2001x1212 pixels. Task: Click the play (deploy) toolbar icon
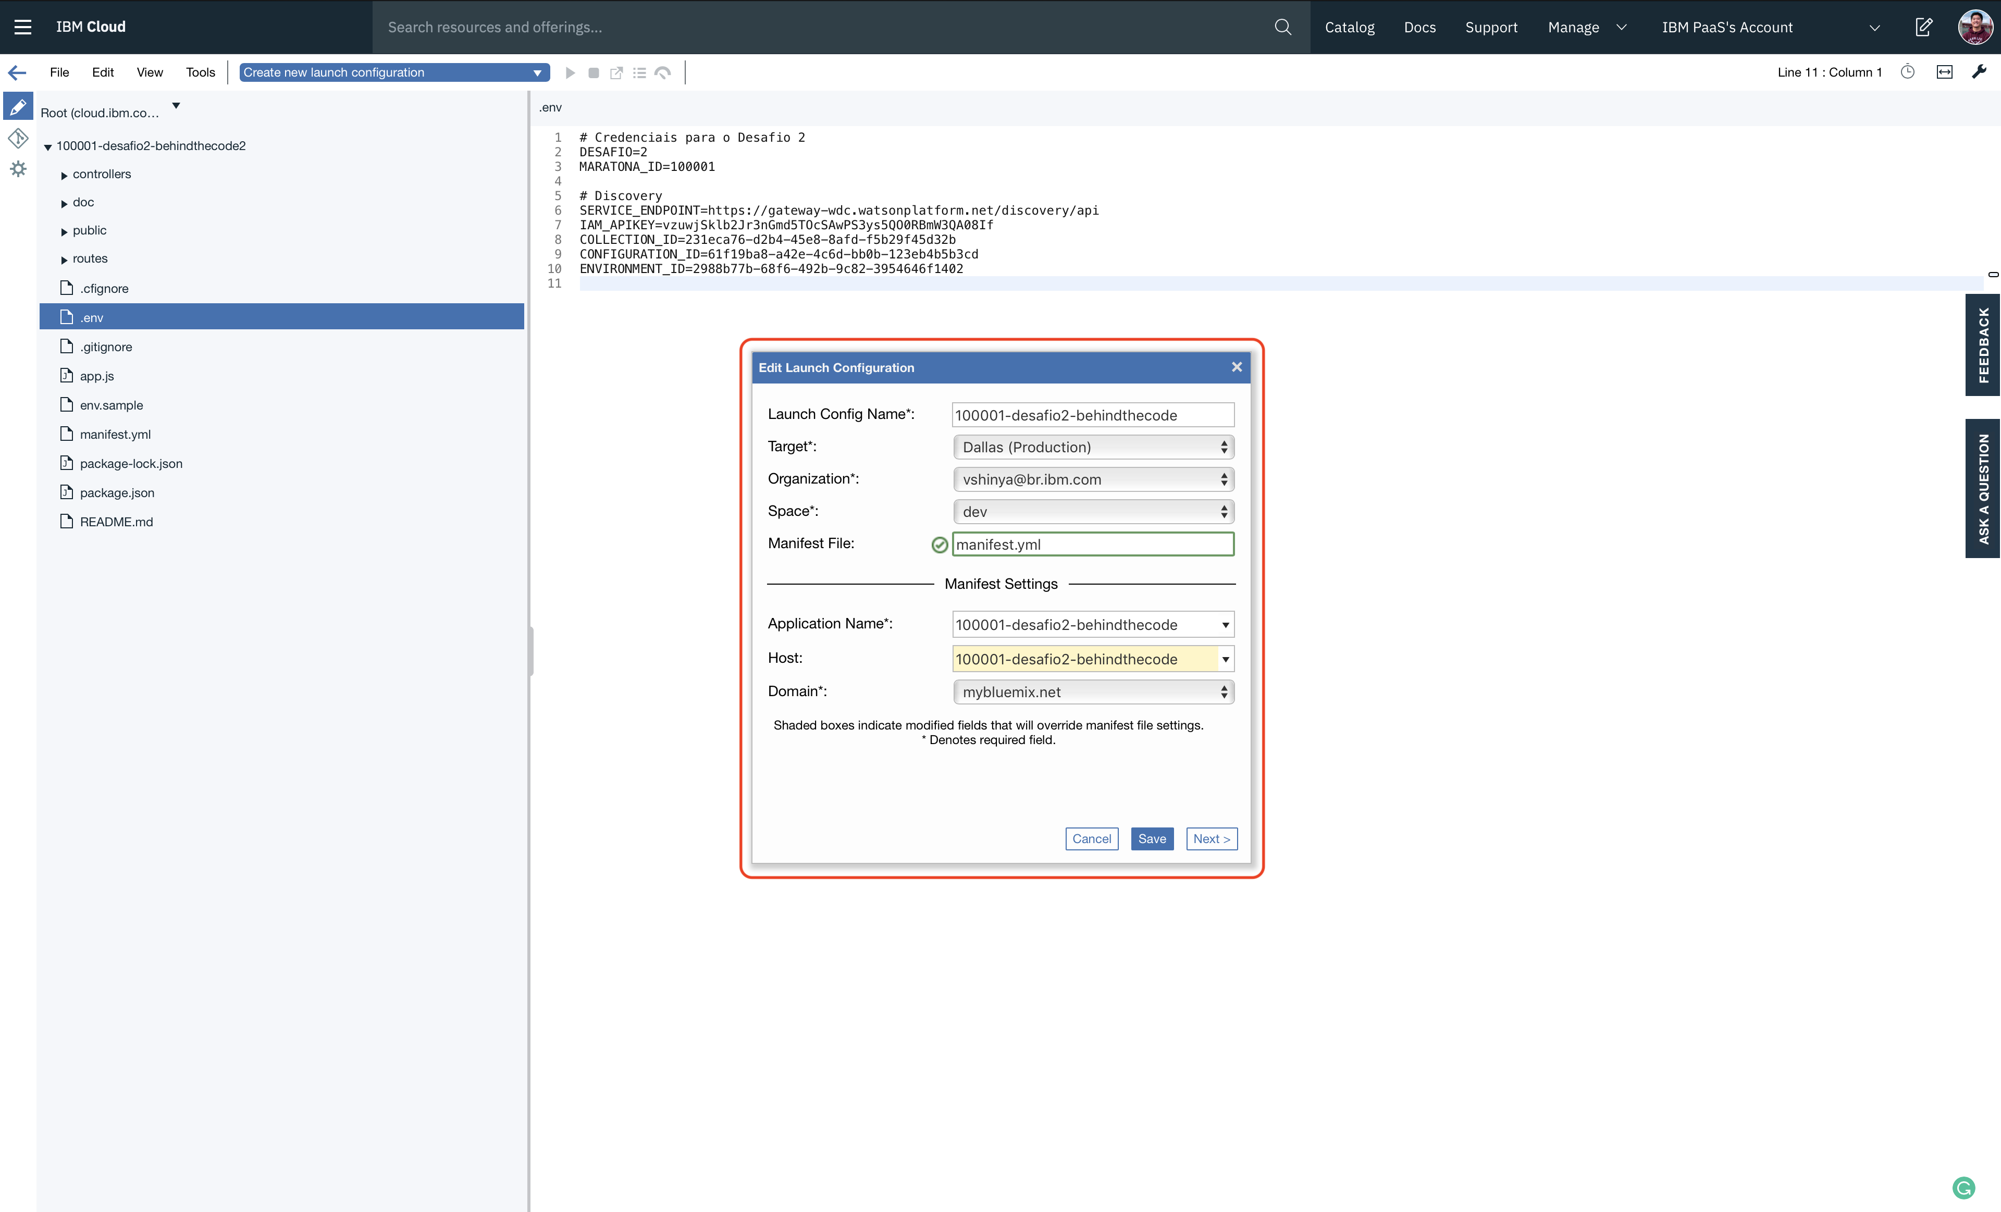[x=570, y=72]
